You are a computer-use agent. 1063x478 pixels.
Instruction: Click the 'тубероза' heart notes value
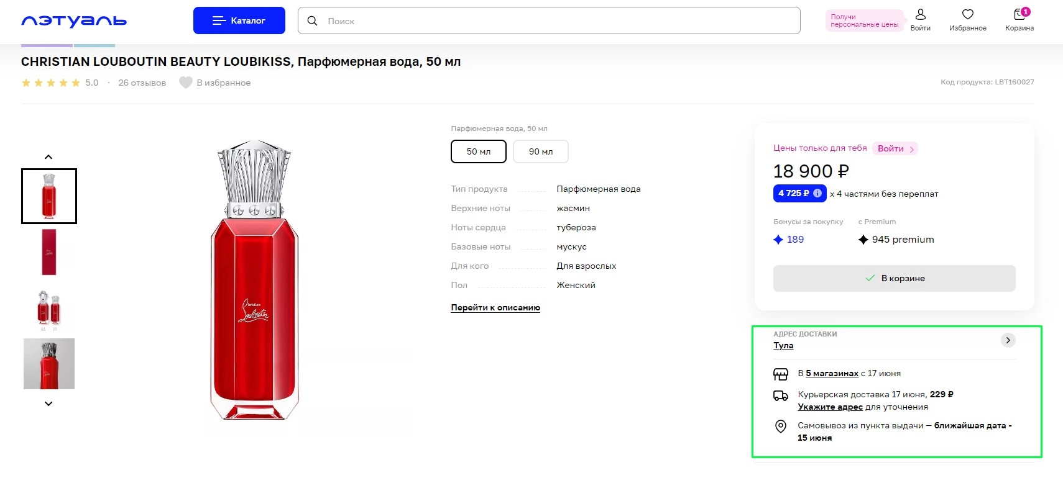tap(576, 227)
